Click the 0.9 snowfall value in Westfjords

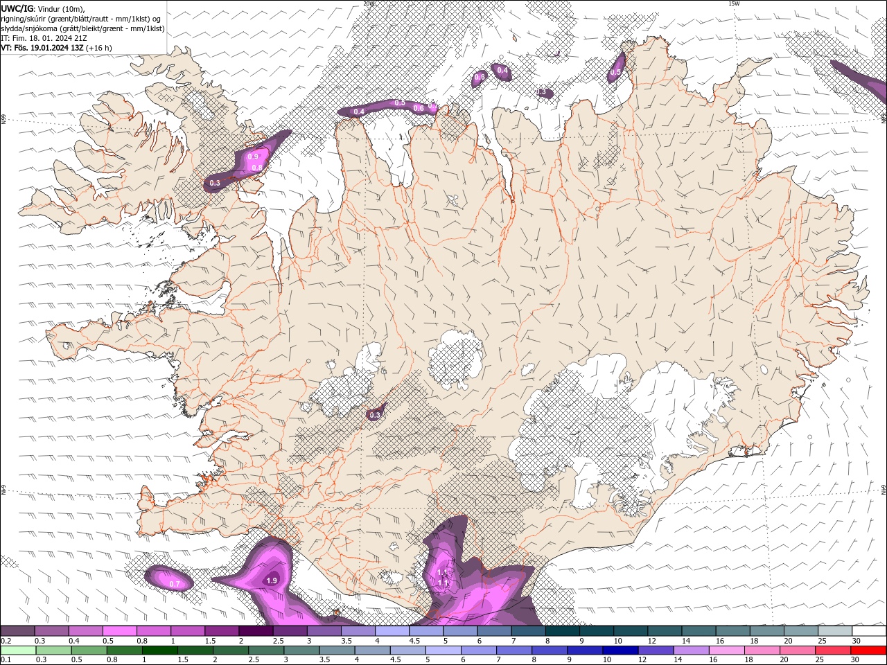pyautogui.click(x=253, y=157)
